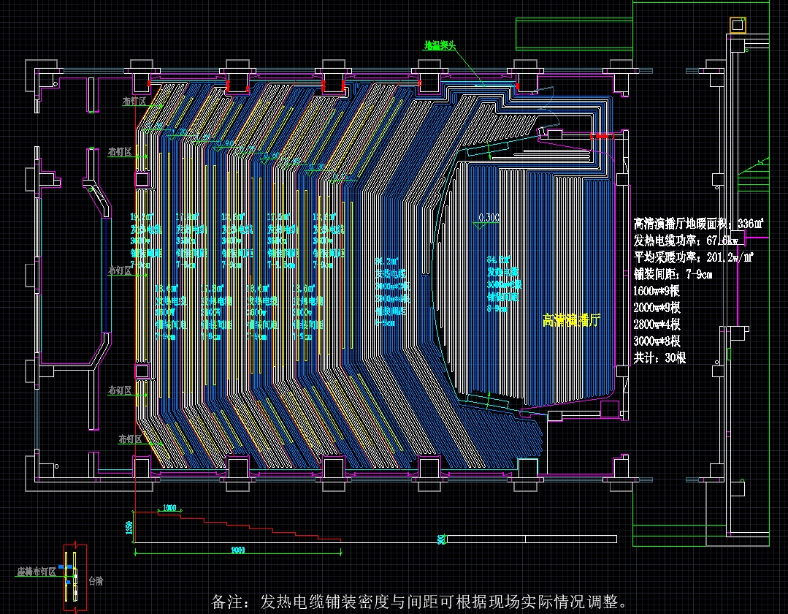Select the 座椅布钉区 detail label
788x614 pixels.
(37, 572)
